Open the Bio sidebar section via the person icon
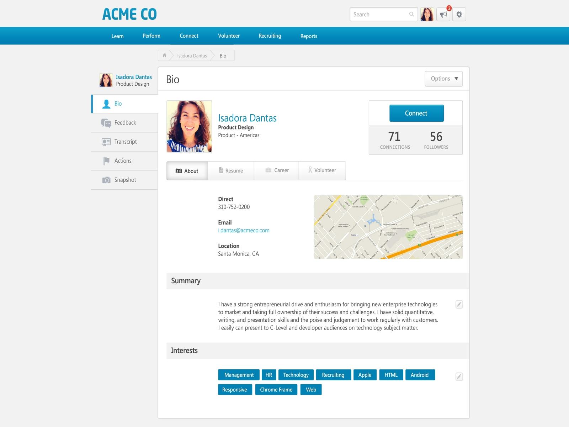This screenshot has width=569, height=427. point(106,104)
